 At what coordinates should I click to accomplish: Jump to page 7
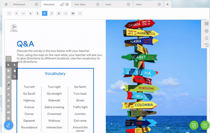tap(51, 13)
